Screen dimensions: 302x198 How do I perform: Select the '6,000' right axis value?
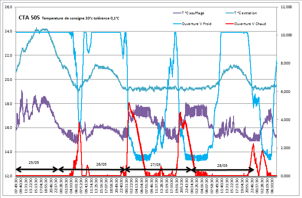[286, 92]
